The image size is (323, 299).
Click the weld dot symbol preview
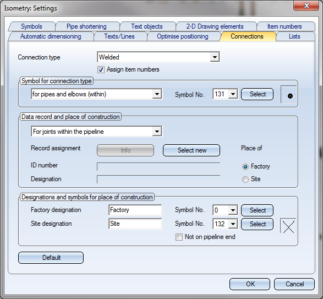(x=289, y=95)
